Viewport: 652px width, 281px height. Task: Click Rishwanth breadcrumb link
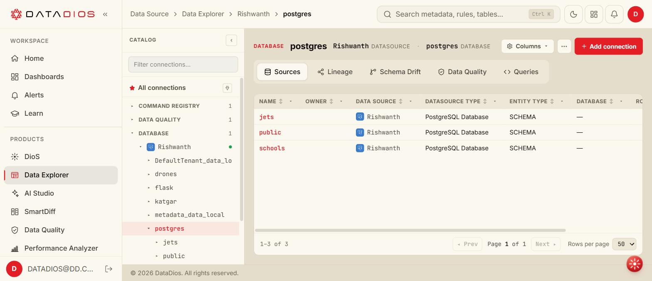pos(254,14)
